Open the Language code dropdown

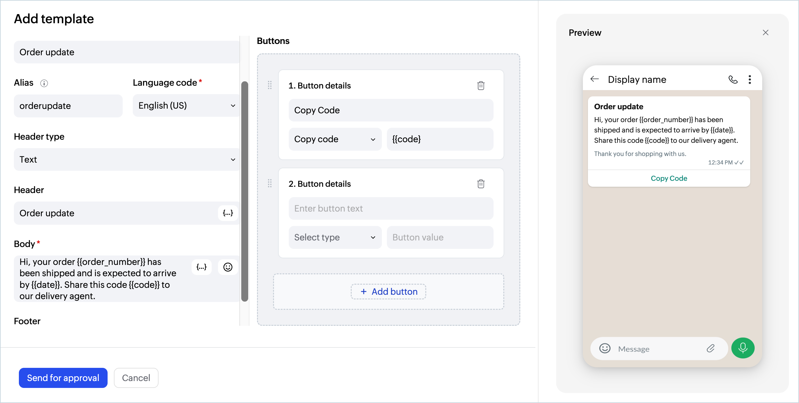186,106
